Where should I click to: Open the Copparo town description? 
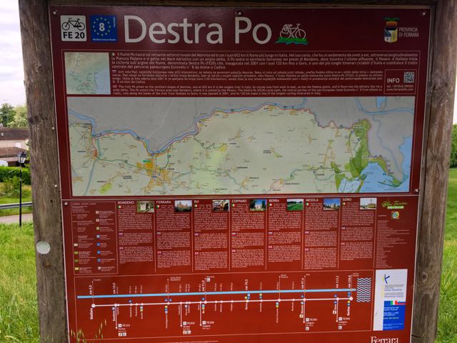tap(239, 204)
